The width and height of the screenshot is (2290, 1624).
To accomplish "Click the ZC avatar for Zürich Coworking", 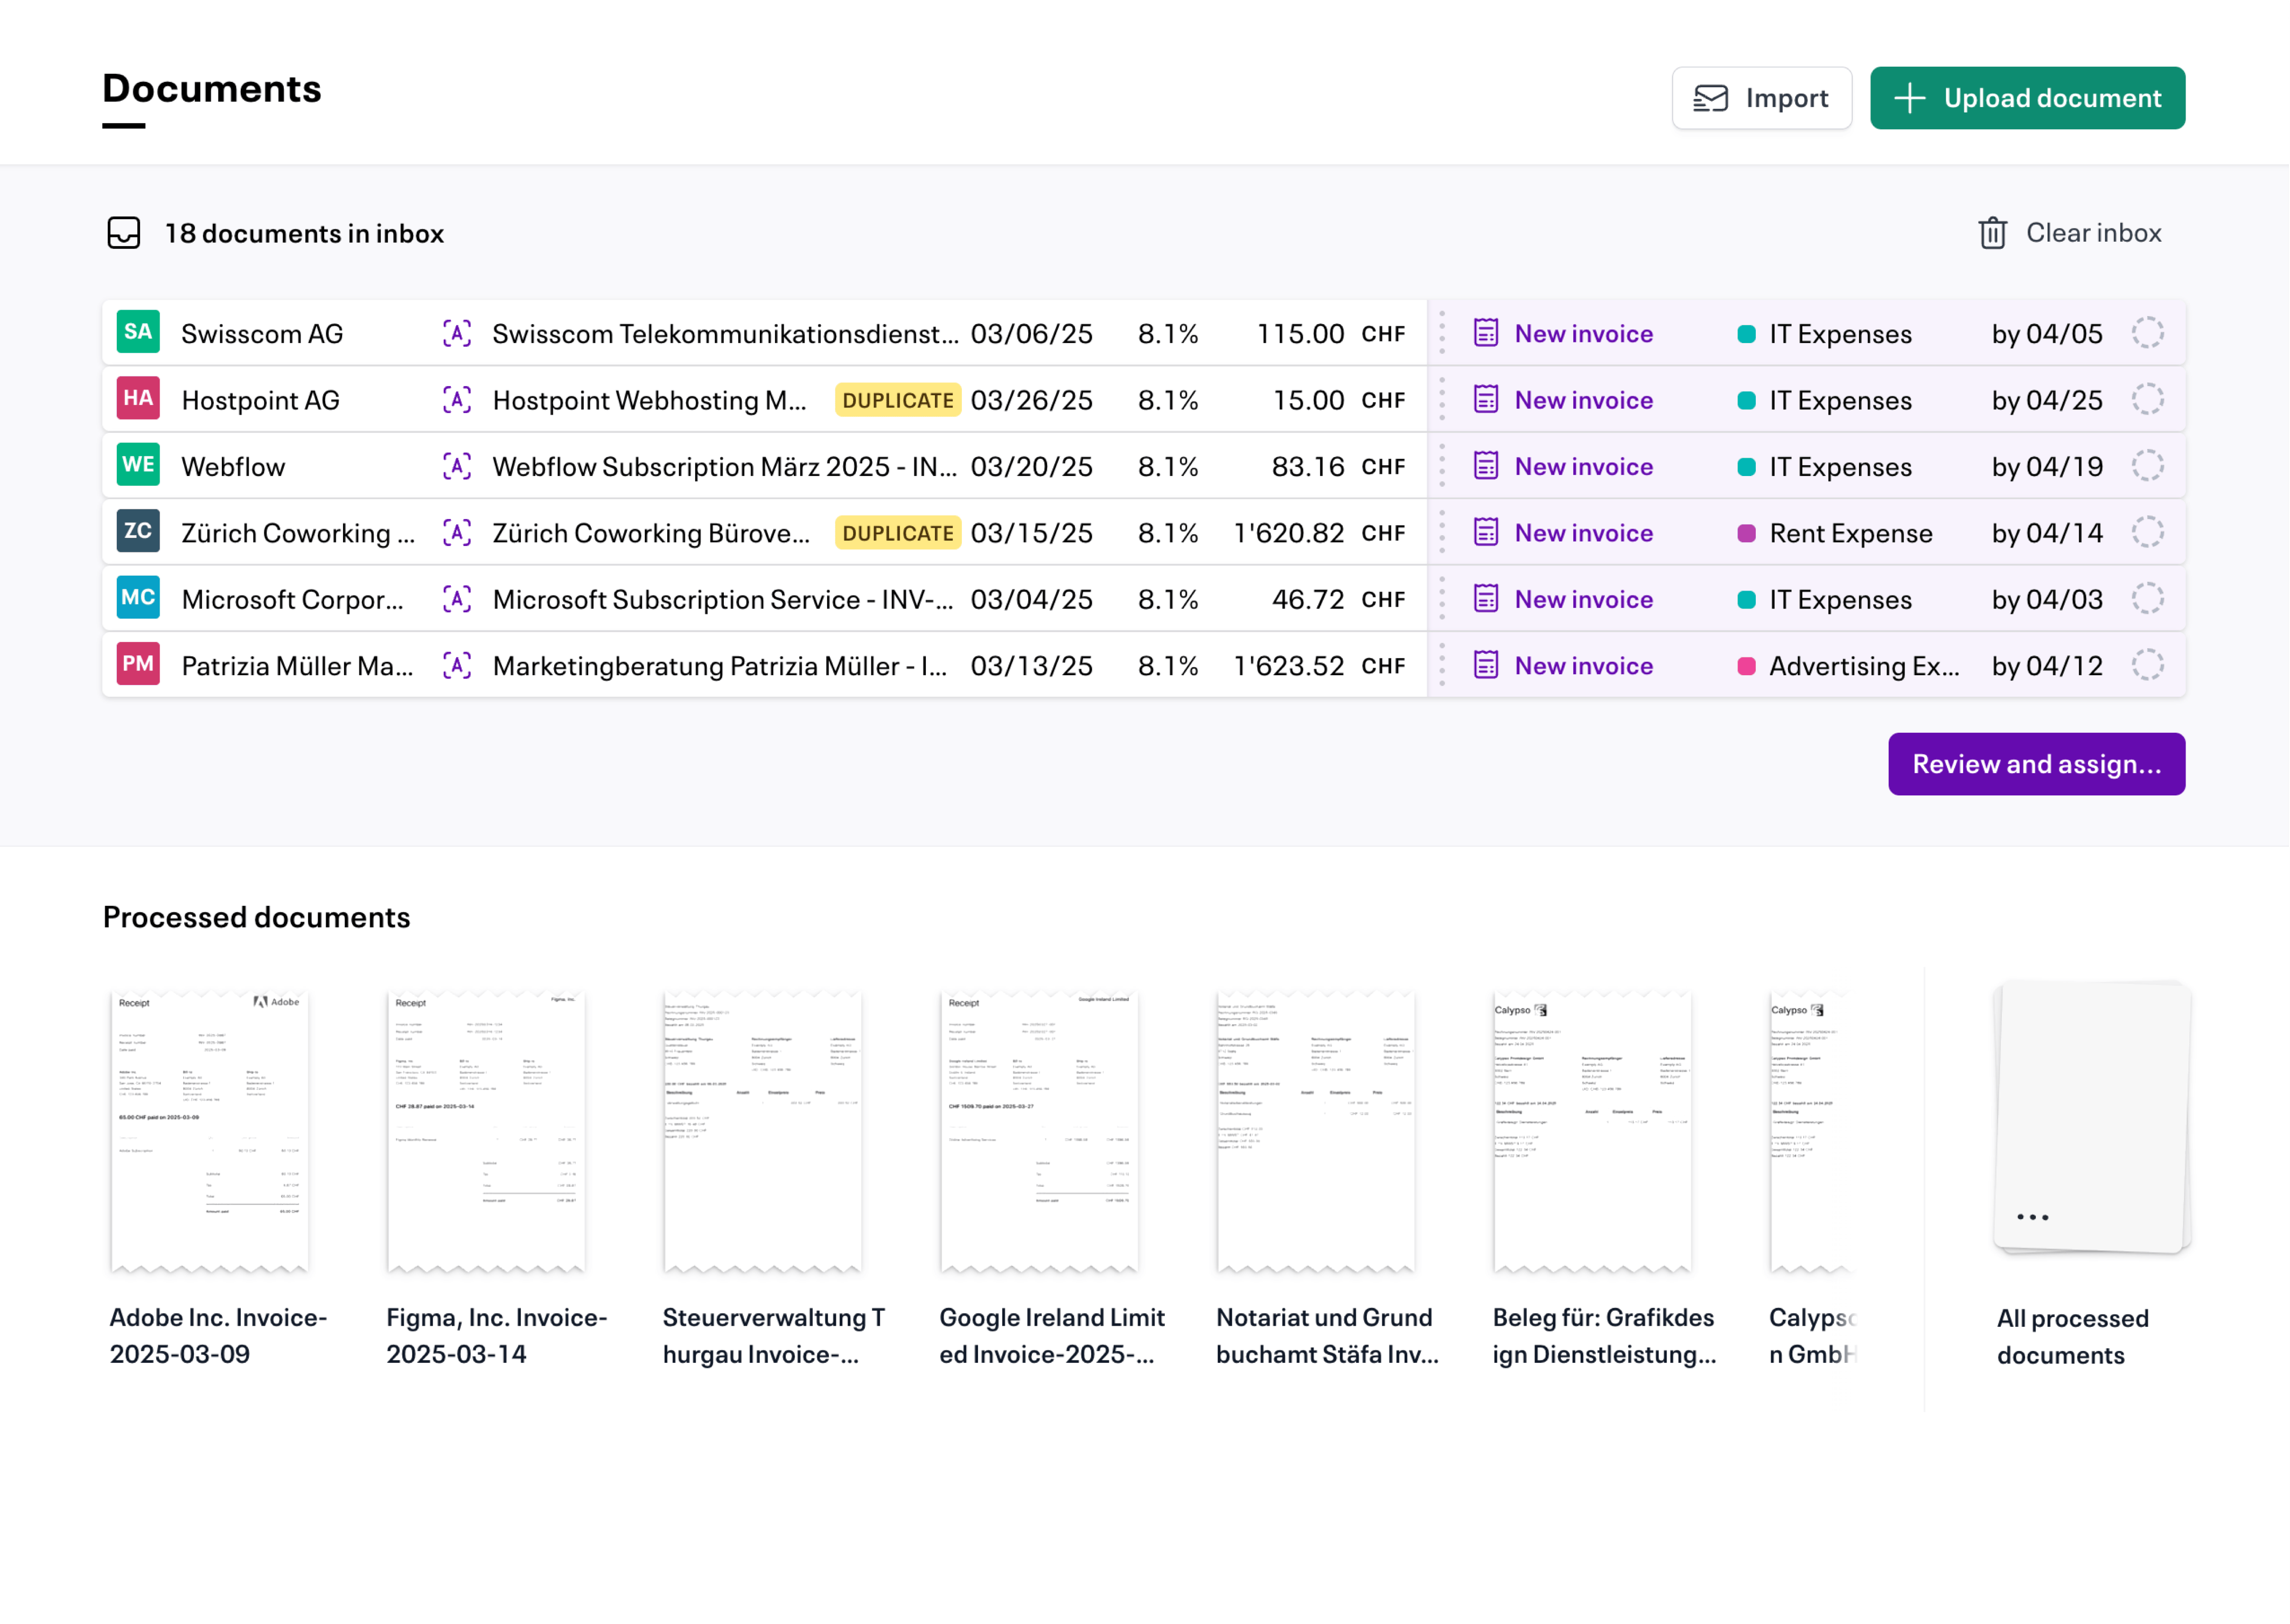I will [x=138, y=532].
